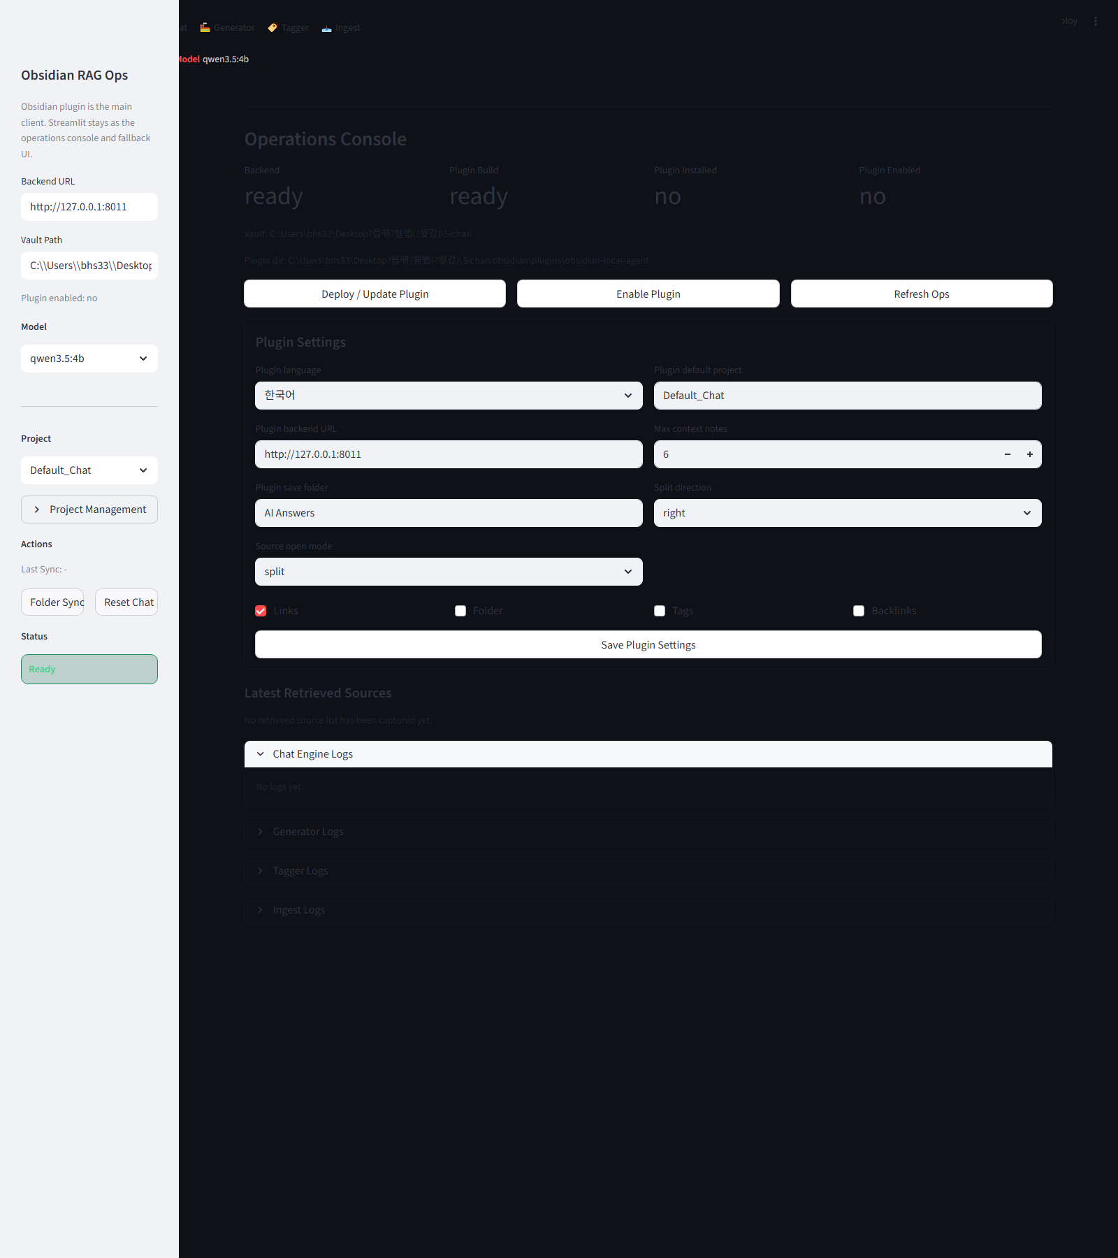Open the Project dropdown showing Default_Chat
This screenshot has height=1258, width=1118.
89,470
